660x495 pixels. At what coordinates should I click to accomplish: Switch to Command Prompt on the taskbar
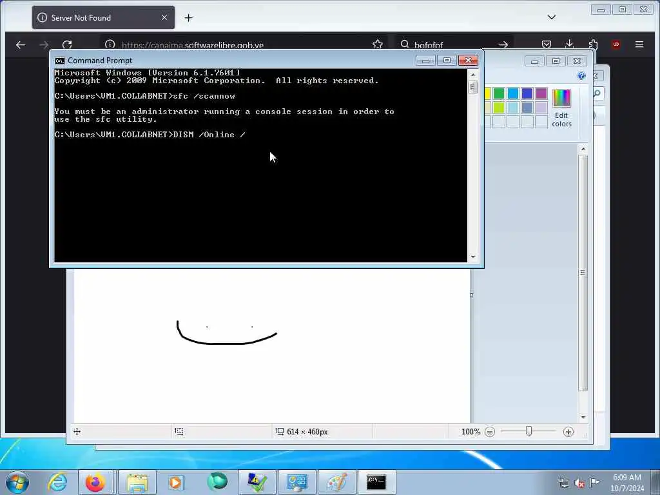[376, 482]
